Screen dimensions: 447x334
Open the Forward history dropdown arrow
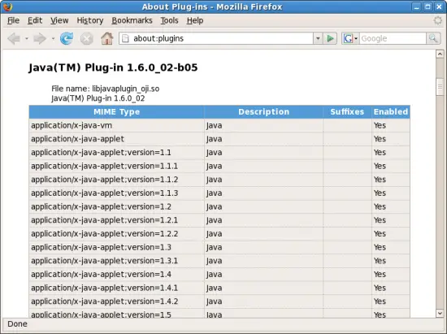[x=53, y=38]
